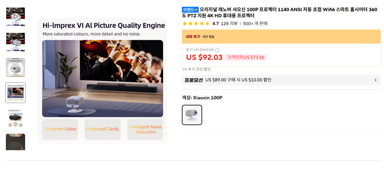Select the Xiaoxin 100P color swatch
The height and width of the screenshot is (174, 384).
[x=192, y=115]
